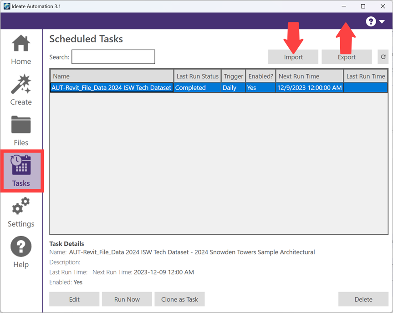The image size is (393, 313).
Task: Open the Help section in sidebar
Action: point(21,252)
